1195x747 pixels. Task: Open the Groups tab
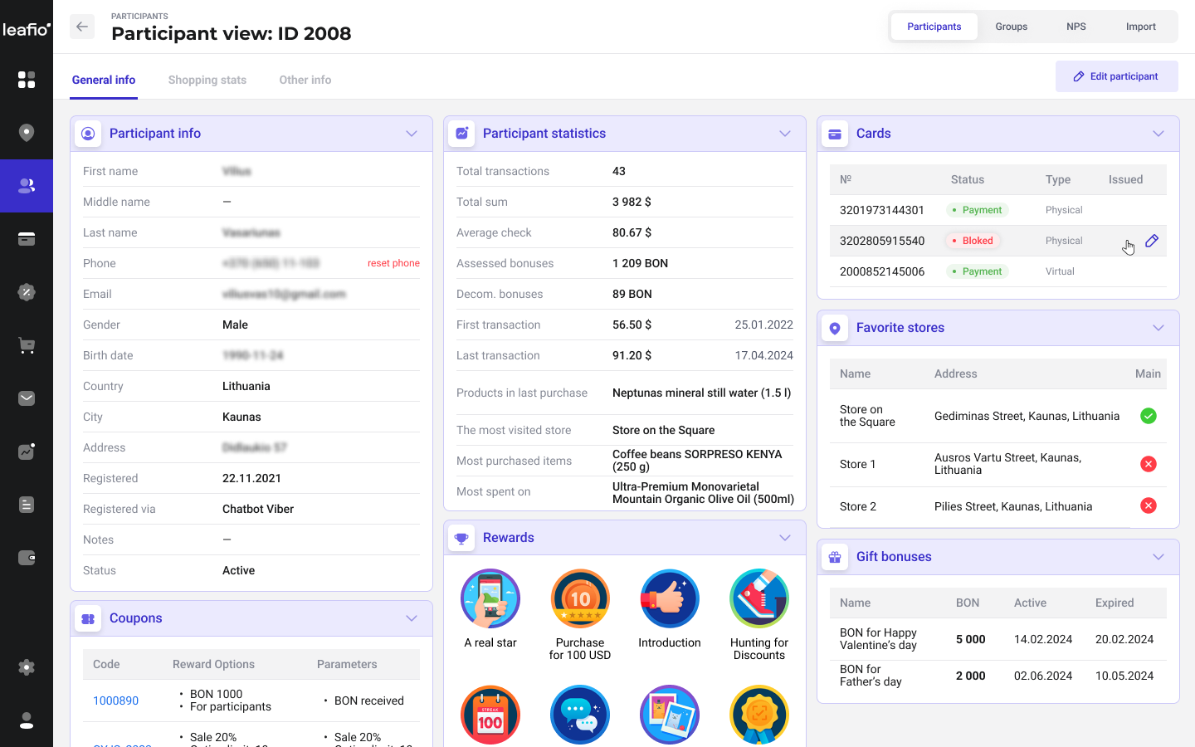(x=1011, y=26)
